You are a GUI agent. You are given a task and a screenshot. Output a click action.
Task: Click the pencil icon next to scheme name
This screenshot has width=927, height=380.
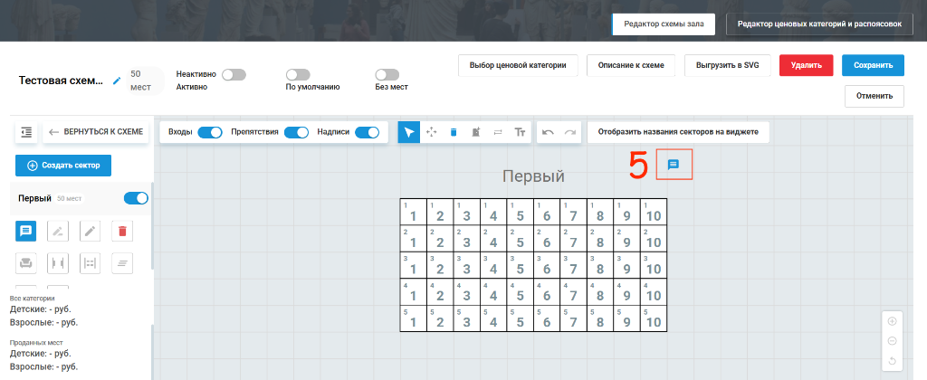[117, 81]
